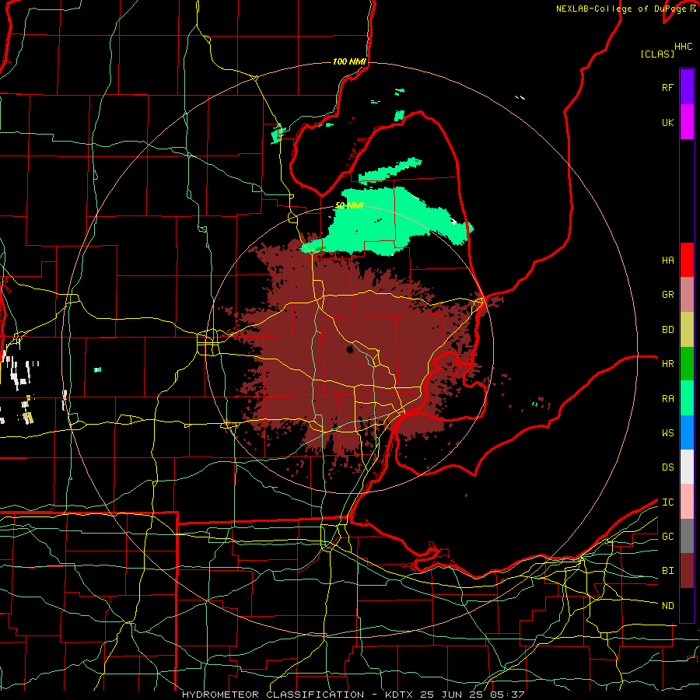Viewport: 700px width, 700px height.
Task: Click the HA legend label
Action: tap(667, 261)
